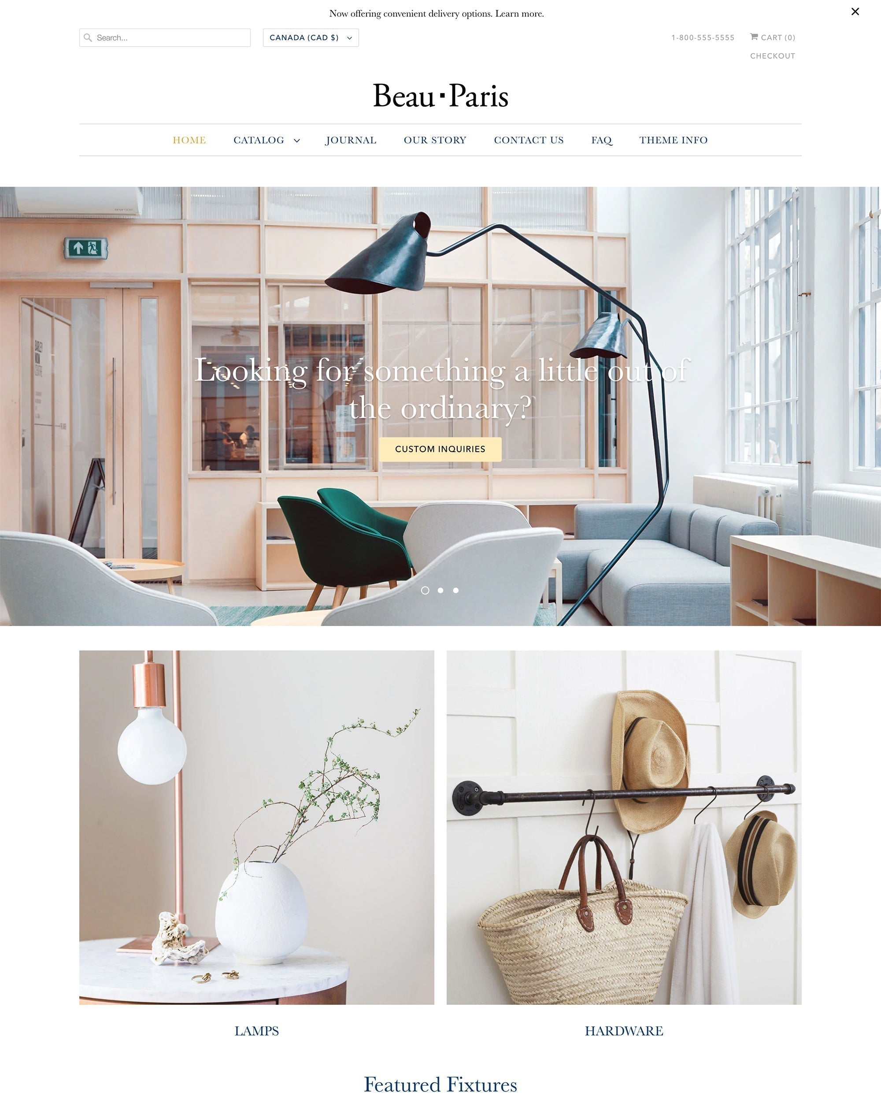Navigate to third slideshow dot indicator
This screenshot has height=1100, width=881.
(x=455, y=591)
